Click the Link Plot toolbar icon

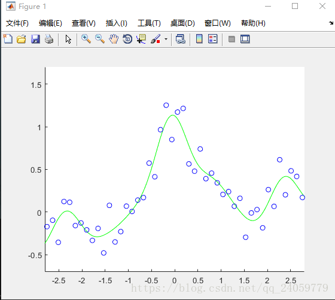coord(181,39)
